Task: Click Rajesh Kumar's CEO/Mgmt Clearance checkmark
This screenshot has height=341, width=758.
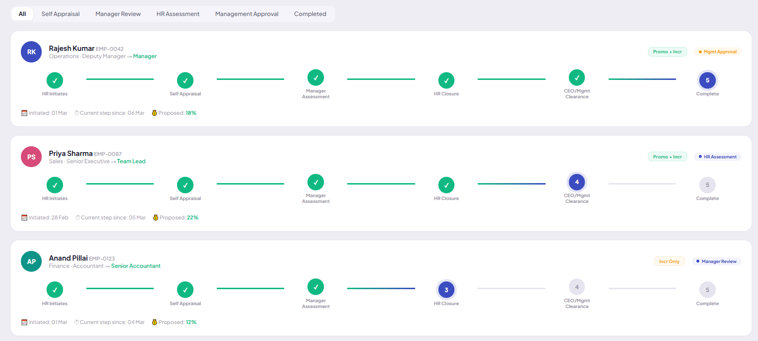Action: 577,77
